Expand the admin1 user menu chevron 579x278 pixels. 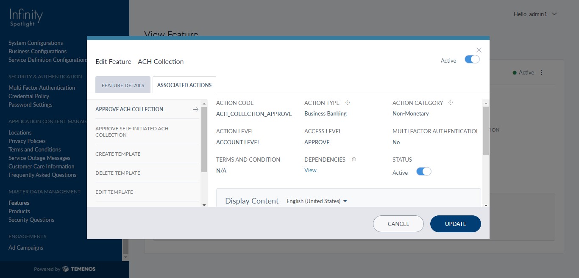pos(554,14)
